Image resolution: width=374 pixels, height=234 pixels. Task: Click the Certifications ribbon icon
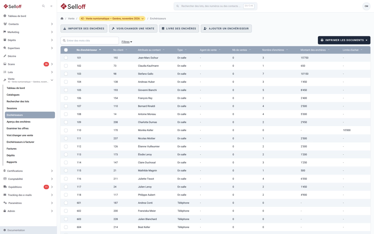point(5,171)
